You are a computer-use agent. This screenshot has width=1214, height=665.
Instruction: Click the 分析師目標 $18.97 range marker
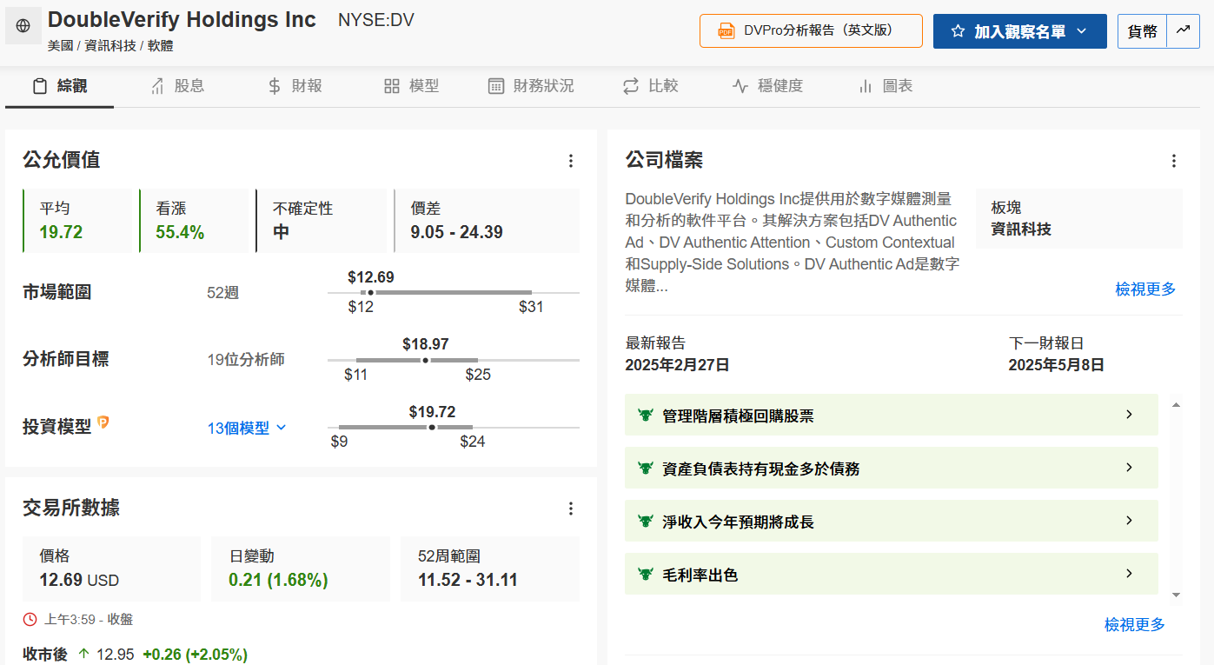pyautogui.click(x=425, y=360)
